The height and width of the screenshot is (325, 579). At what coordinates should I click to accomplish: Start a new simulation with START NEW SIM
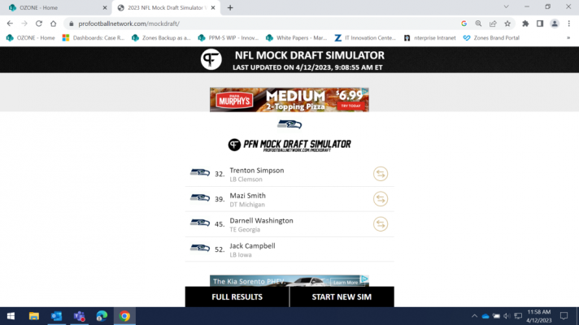coord(342,297)
